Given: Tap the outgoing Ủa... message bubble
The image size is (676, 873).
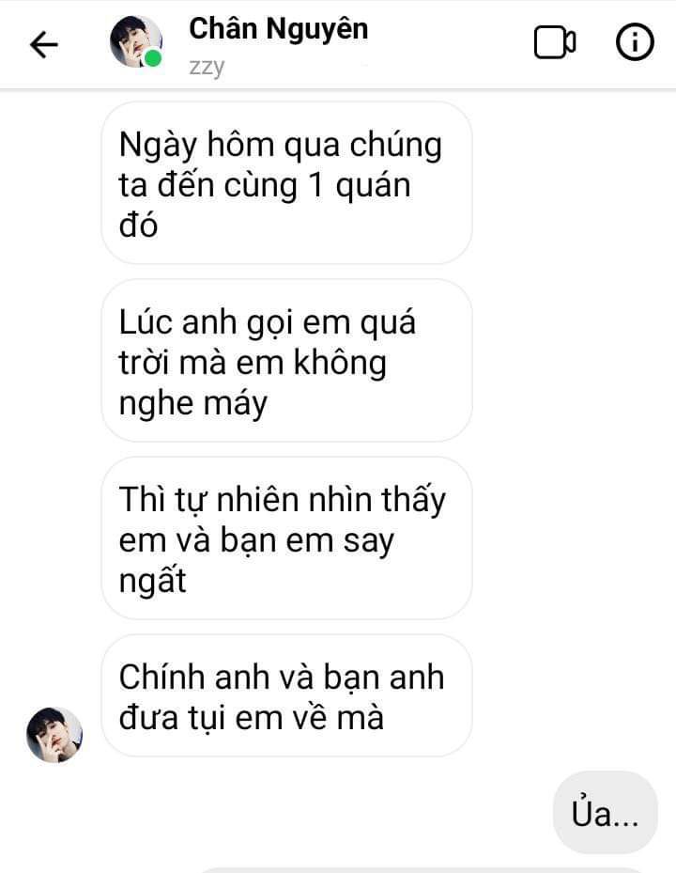Looking at the screenshot, I should tap(606, 813).
